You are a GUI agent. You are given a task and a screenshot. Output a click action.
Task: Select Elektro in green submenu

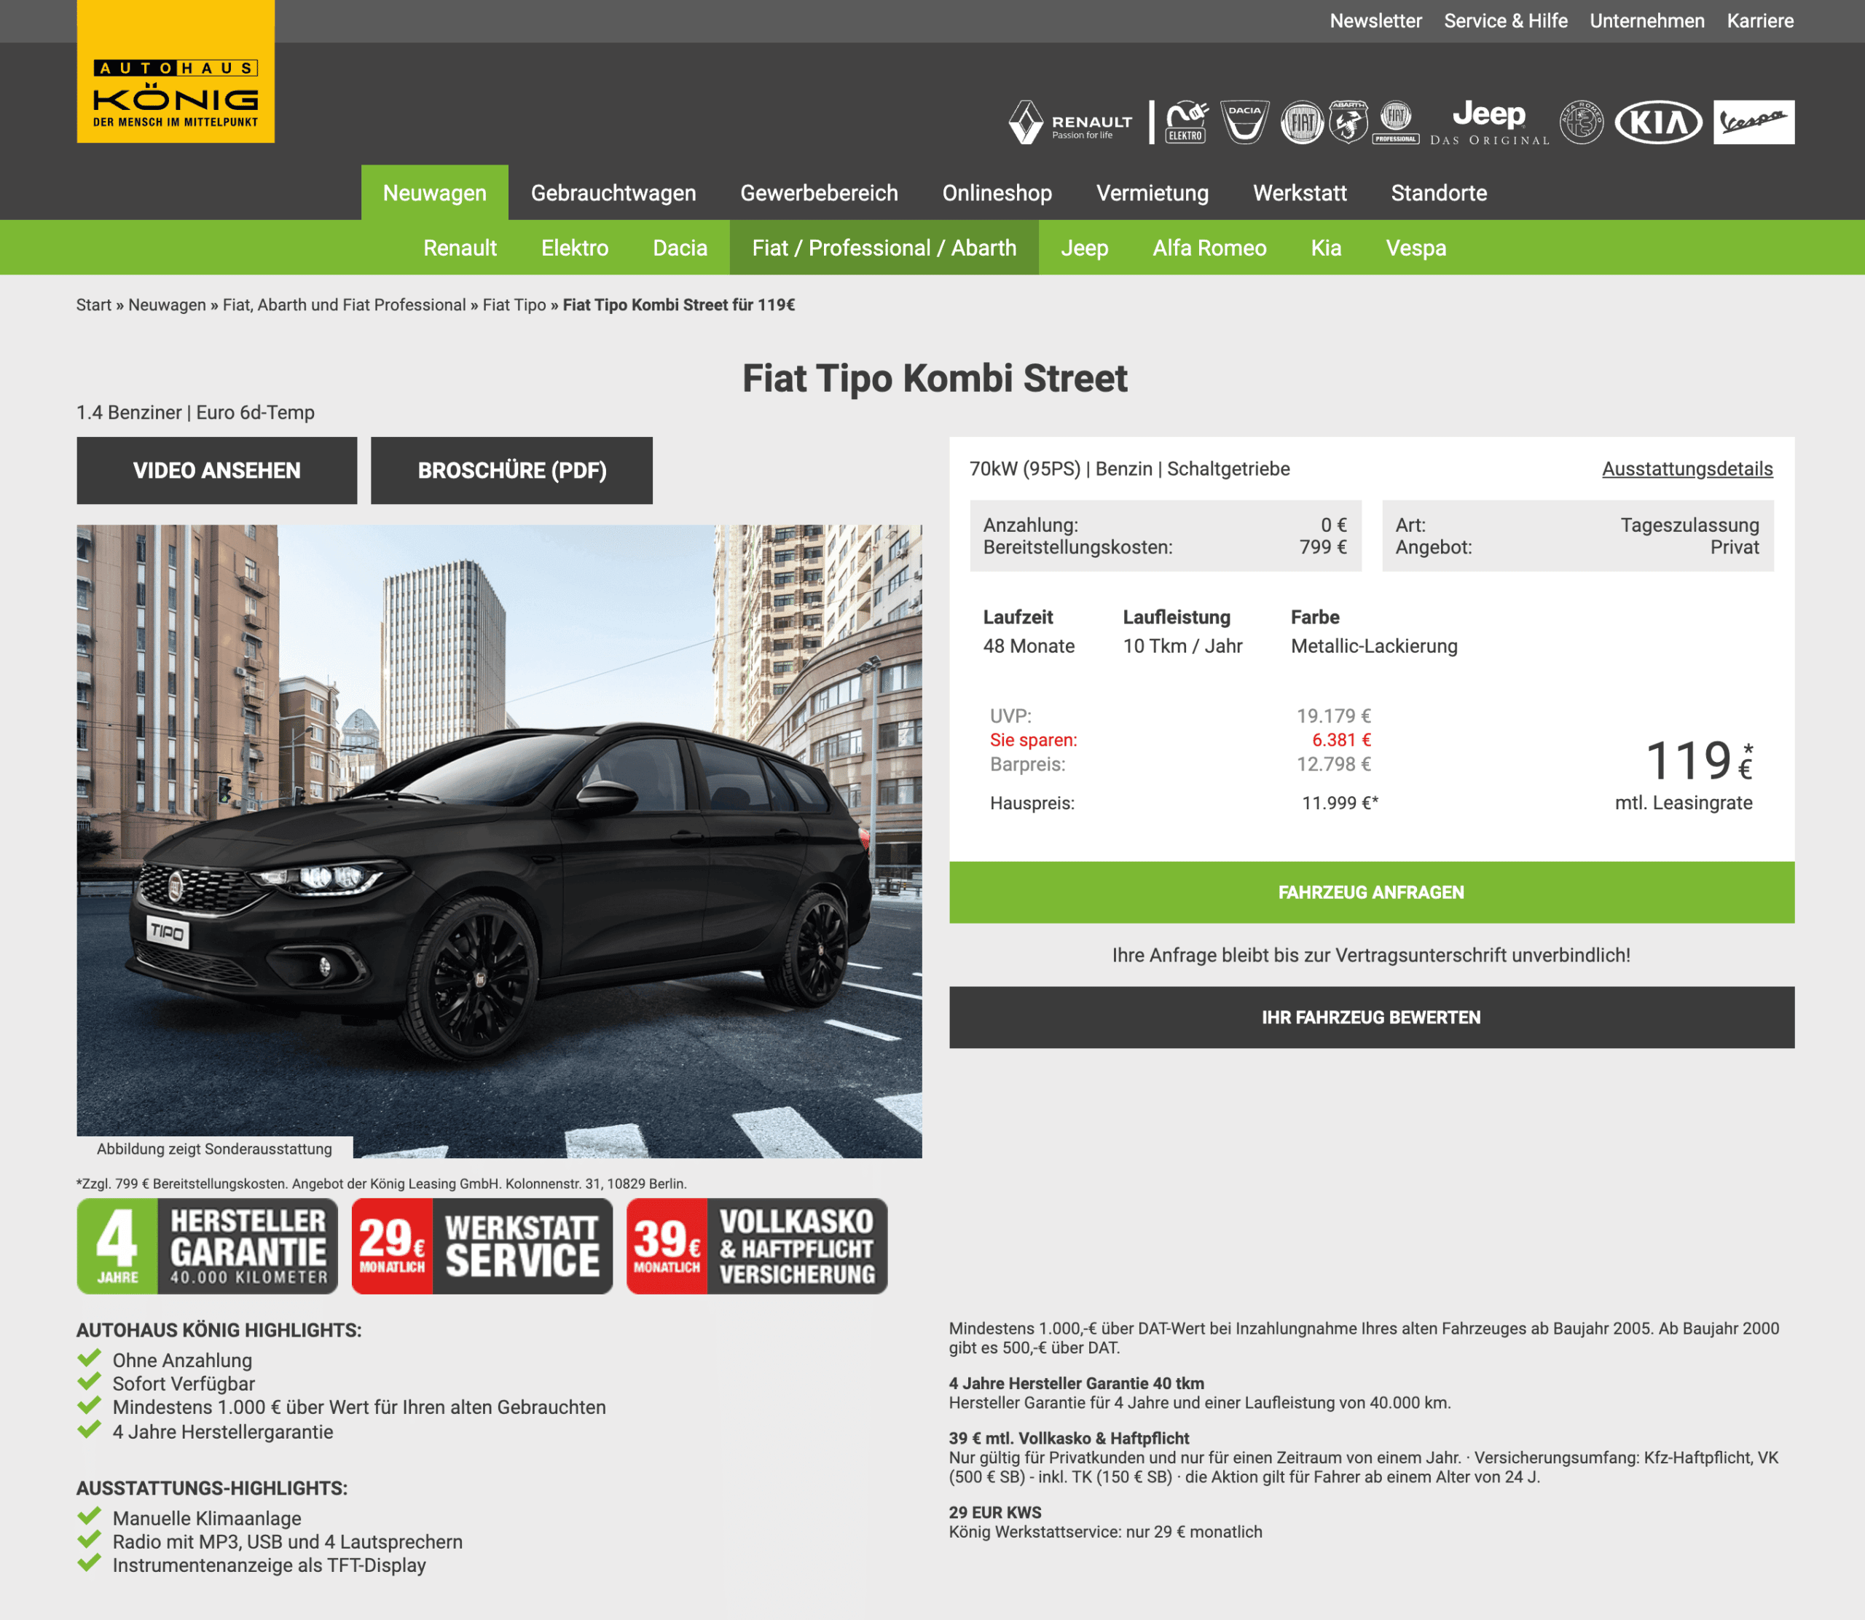click(x=575, y=248)
